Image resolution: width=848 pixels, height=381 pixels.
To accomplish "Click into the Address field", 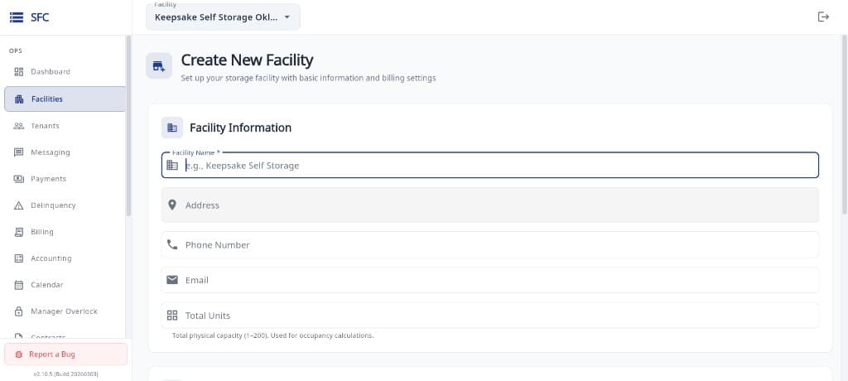I will click(490, 205).
